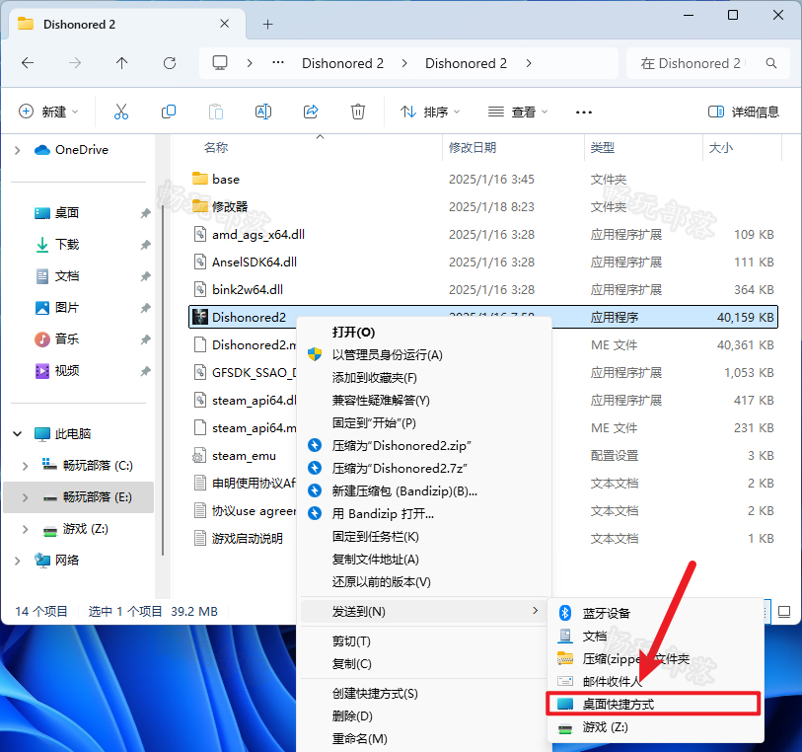The height and width of the screenshot is (752, 802).
Task: Unpin 图片 from quick access
Action: 146,308
